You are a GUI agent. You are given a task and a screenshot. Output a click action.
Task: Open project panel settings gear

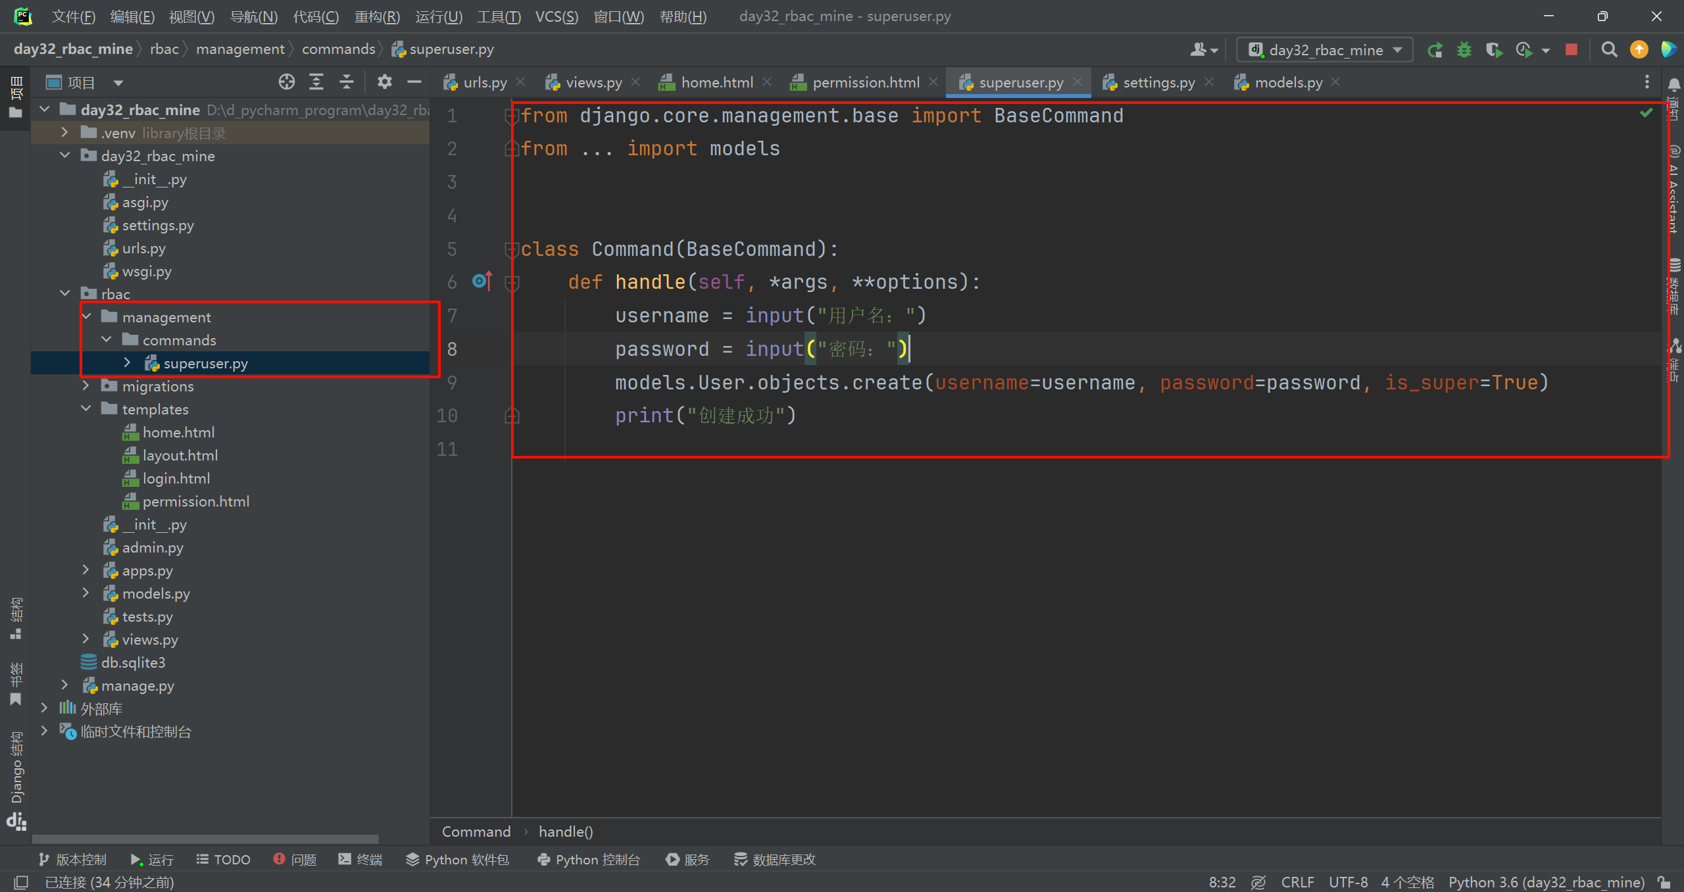point(384,82)
